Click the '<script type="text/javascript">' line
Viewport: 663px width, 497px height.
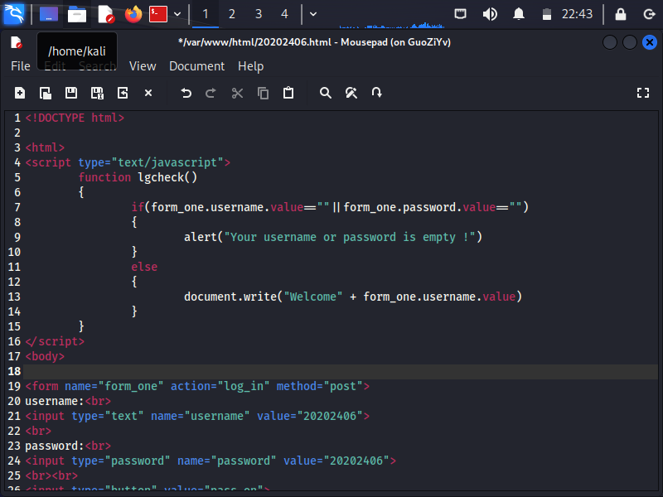coord(128,162)
